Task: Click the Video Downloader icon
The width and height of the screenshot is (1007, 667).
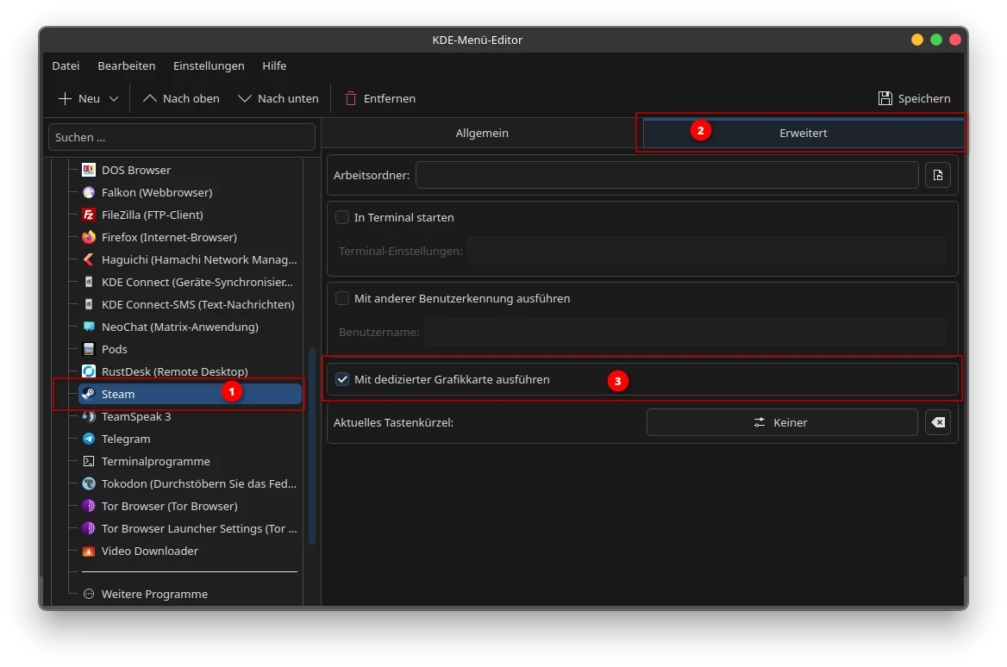Action: pos(89,552)
